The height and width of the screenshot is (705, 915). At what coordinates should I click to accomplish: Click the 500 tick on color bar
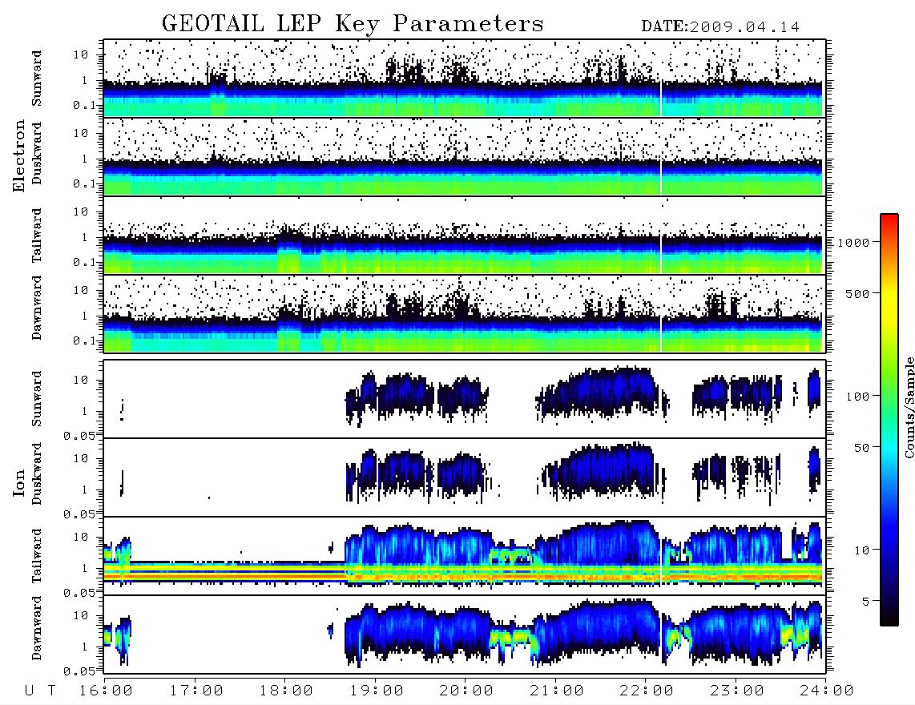[x=857, y=293]
